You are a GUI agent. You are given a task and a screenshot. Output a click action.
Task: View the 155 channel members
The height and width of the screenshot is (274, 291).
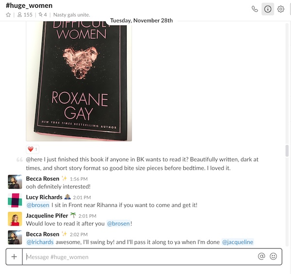click(25, 15)
